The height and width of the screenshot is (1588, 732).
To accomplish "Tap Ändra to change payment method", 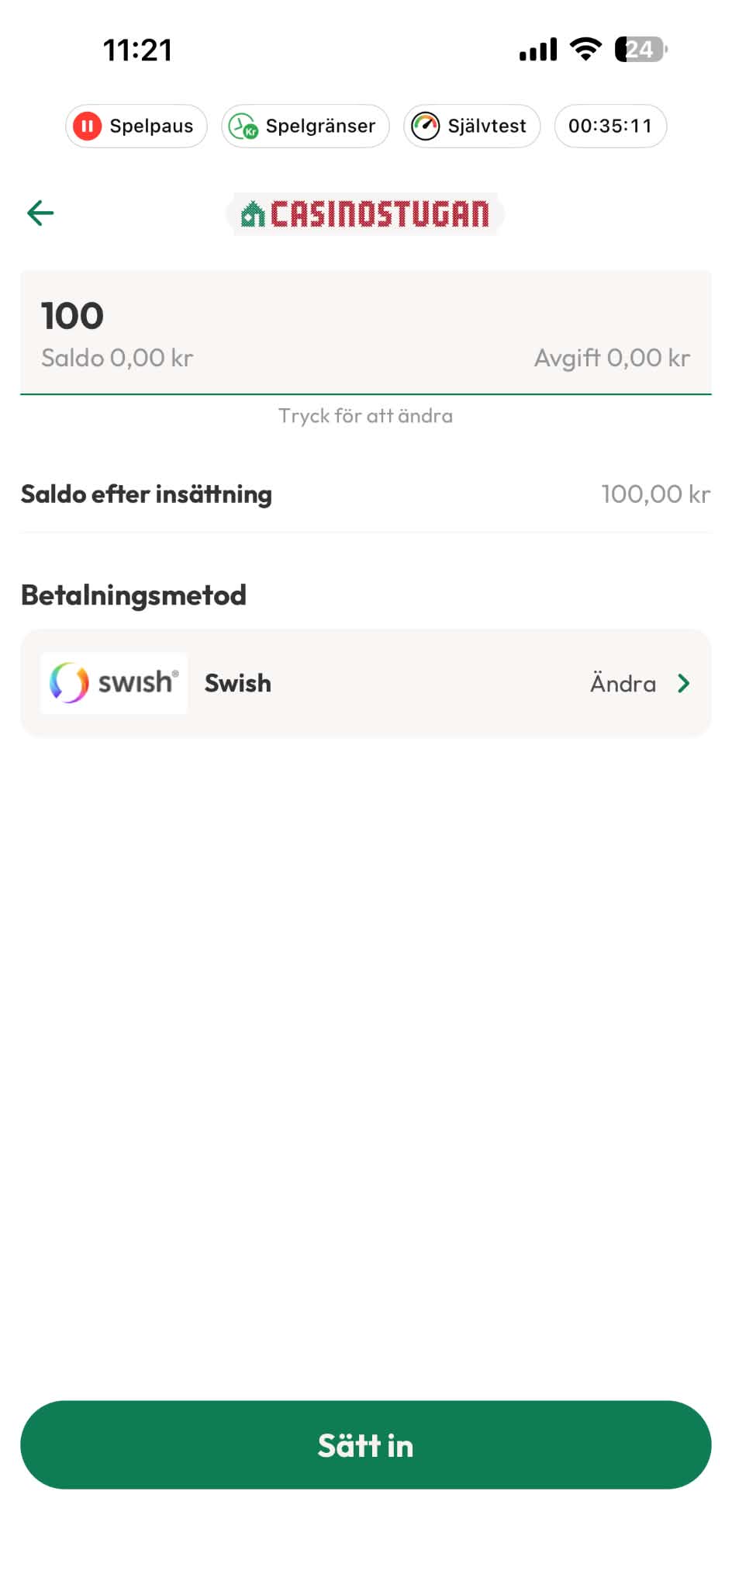I will 623,683.
